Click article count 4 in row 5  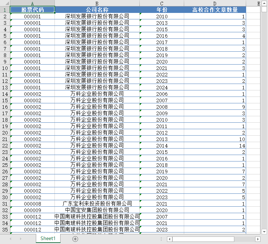click(215, 36)
